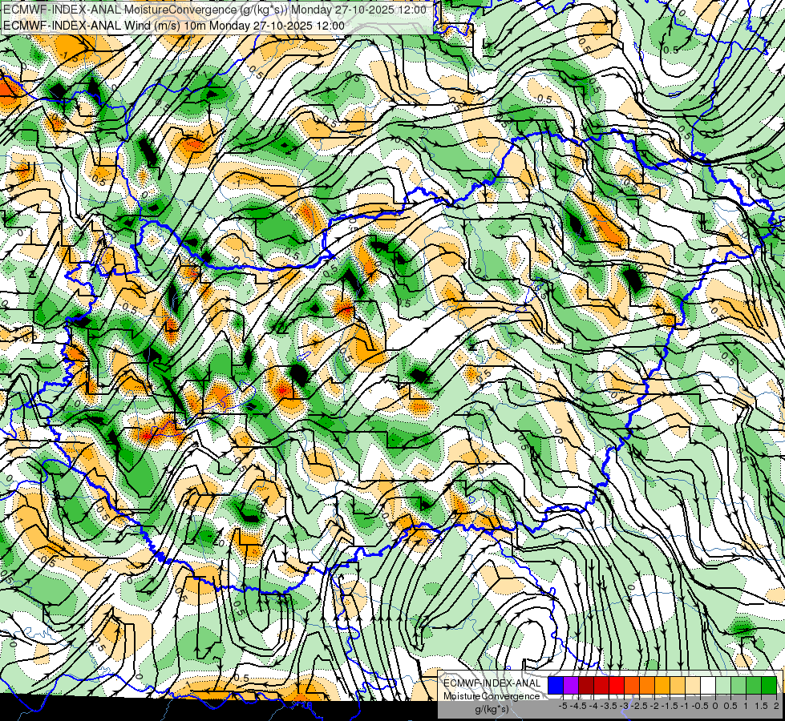Screen dimensions: 785x721
Task: Click the Wind (m/s) 10m title line
Action: [x=174, y=25]
